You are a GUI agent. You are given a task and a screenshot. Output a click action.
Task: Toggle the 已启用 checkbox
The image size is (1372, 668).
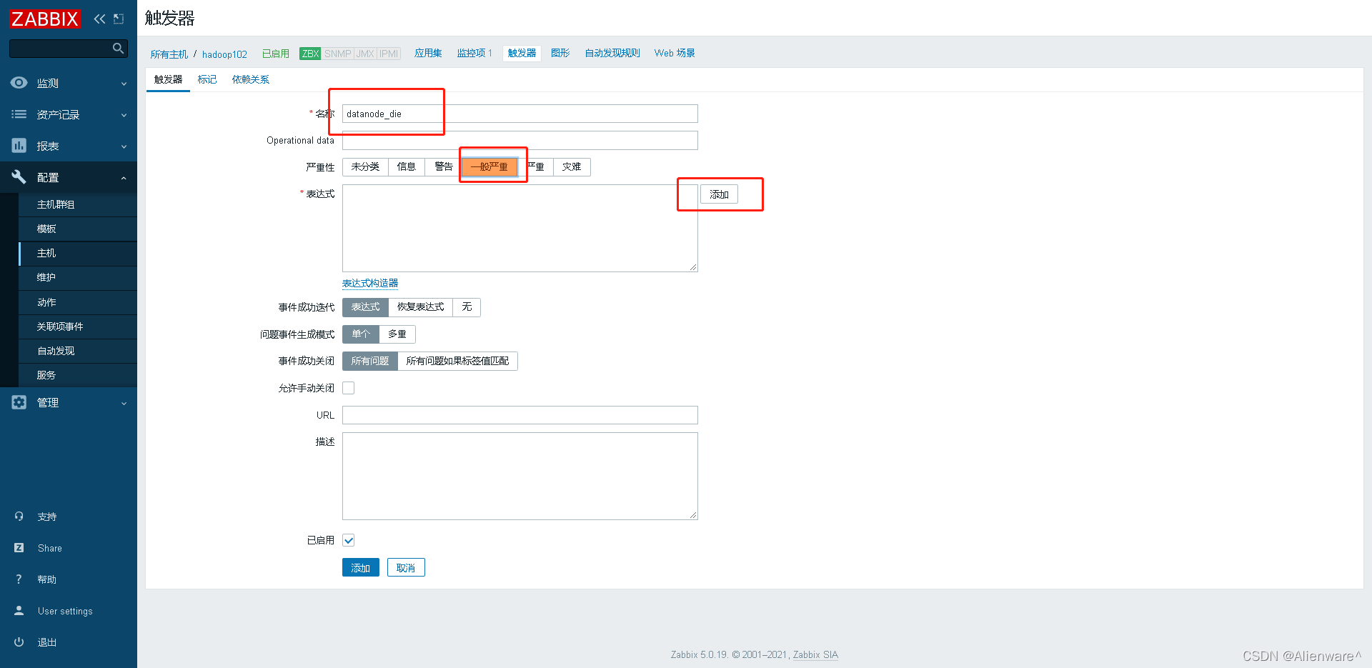pos(349,540)
